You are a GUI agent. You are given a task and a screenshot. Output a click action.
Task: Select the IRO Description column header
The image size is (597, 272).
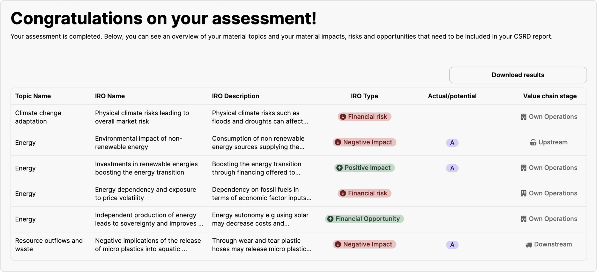point(236,96)
